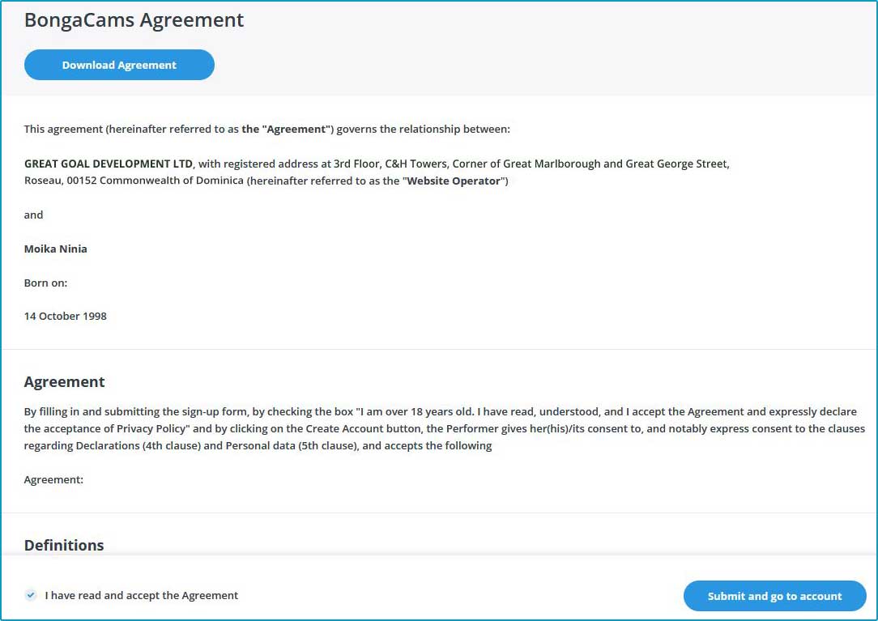The width and height of the screenshot is (878, 621).
Task: Select the Privacy Policy mention in the Agreement paragraph
Action: click(x=127, y=428)
